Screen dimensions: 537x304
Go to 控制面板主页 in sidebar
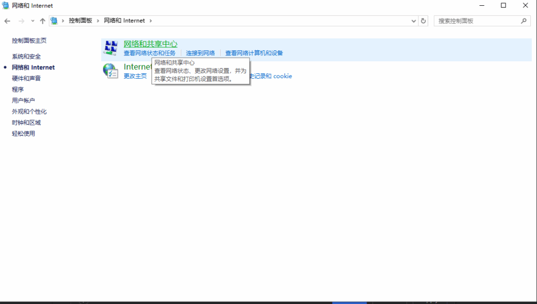29,41
